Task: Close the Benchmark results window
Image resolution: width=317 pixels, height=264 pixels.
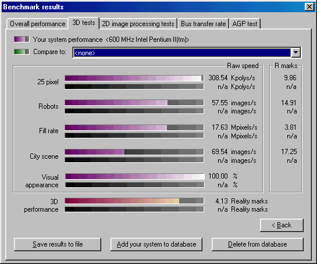Action: pyautogui.click(x=309, y=7)
